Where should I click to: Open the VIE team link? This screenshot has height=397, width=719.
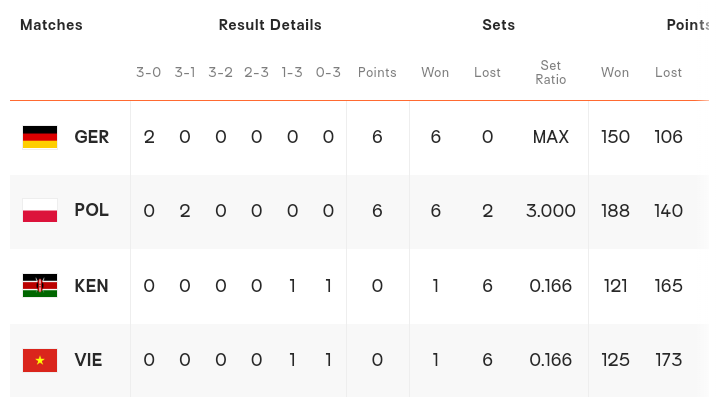[88, 360]
